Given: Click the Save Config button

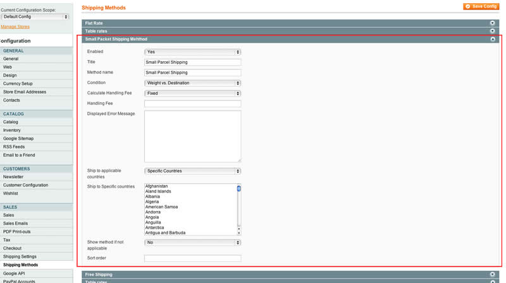Looking at the screenshot, I should tap(481, 6).
